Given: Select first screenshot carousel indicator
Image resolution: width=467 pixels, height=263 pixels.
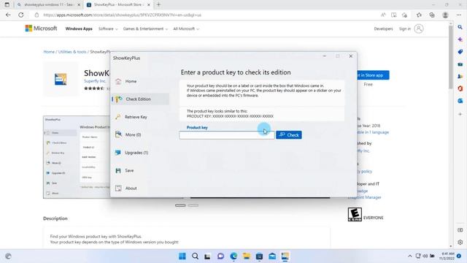Looking at the screenshot, I should click(x=180, y=205).
